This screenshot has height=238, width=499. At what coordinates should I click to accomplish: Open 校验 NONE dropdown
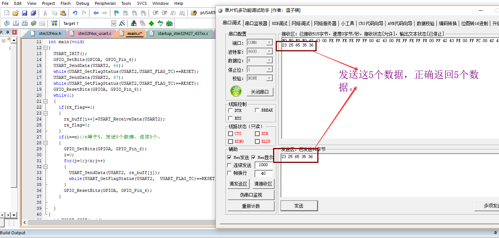point(269,78)
